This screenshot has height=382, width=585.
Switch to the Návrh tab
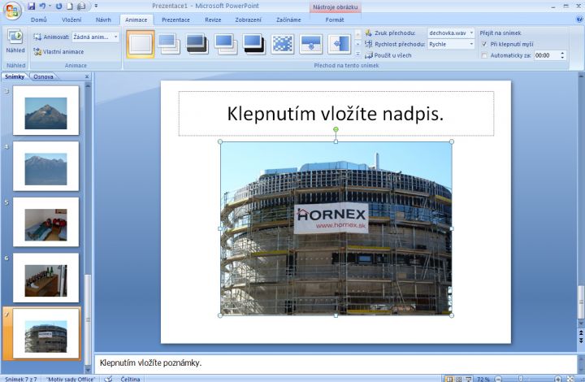(x=103, y=20)
